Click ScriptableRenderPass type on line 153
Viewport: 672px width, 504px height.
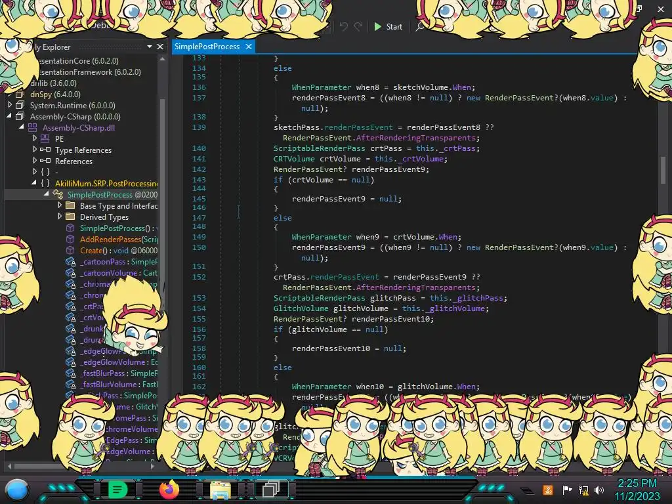pyautogui.click(x=320, y=298)
